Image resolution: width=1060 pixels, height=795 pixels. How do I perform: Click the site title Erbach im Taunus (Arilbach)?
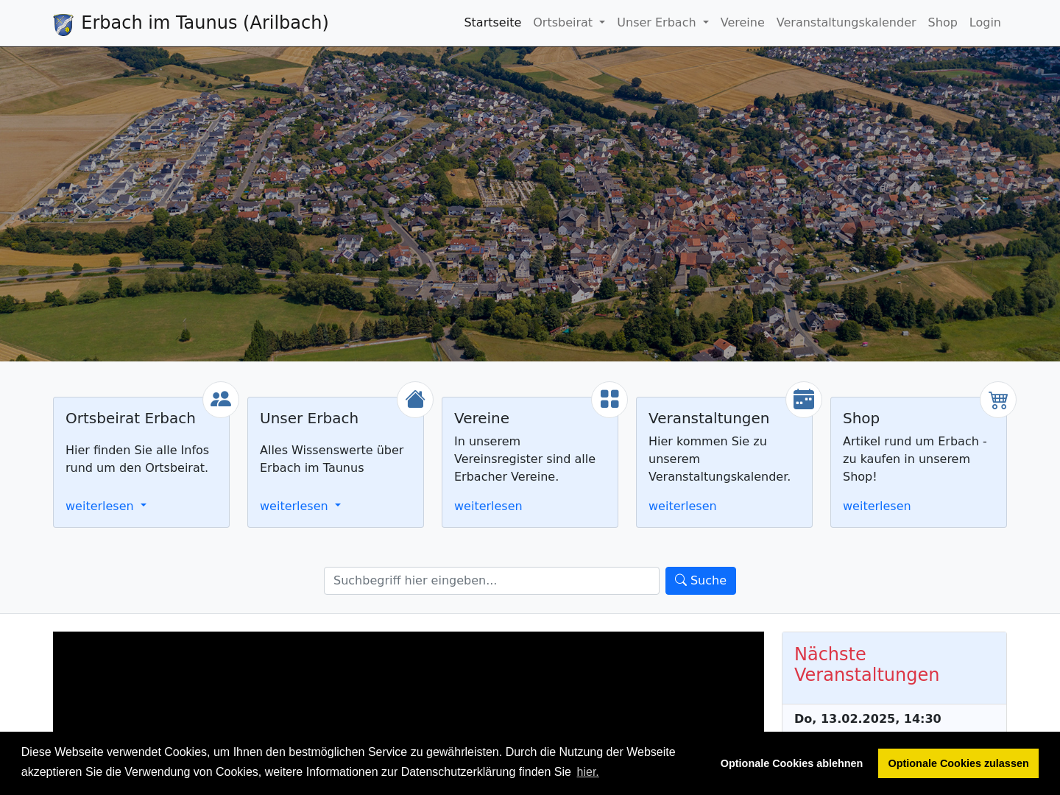tap(205, 23)
